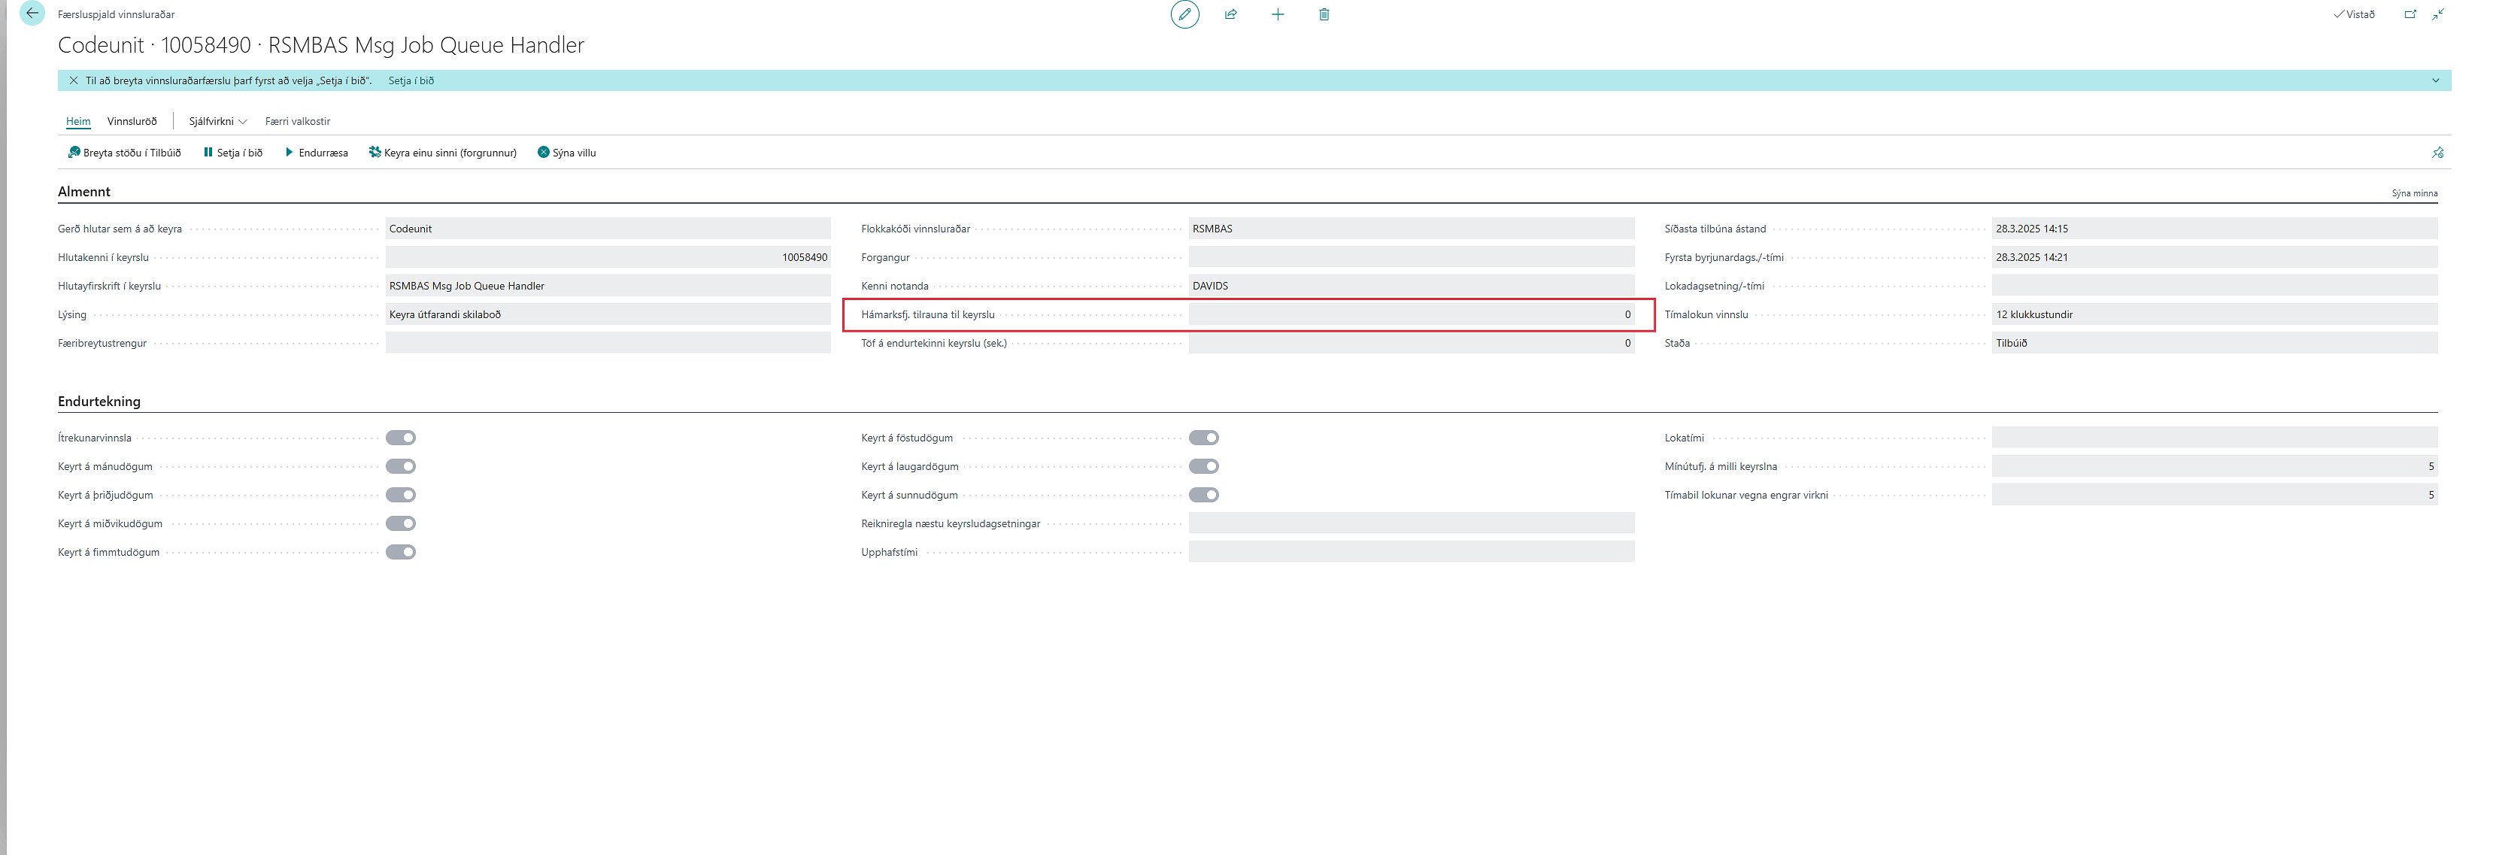
Task: Toggle Keyrt á mánudögum switch
Action: [400, 466]
